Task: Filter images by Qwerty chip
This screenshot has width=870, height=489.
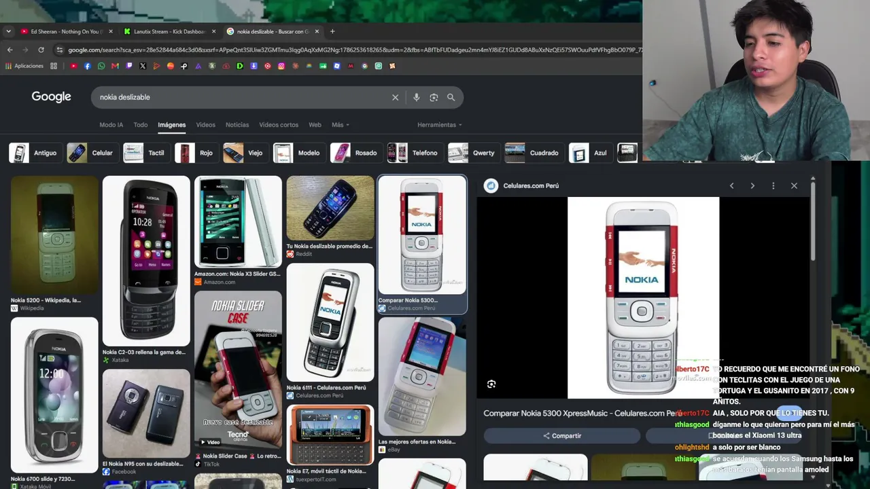Action: [473, 153]
